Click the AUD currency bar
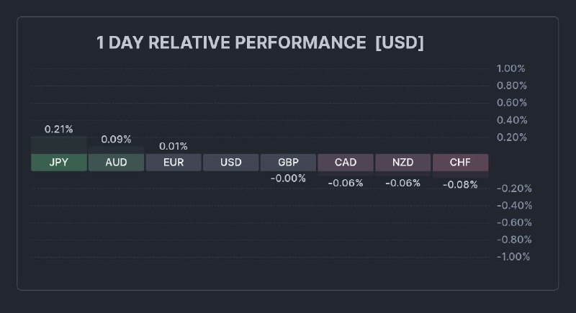 click(x=116, y=163)
